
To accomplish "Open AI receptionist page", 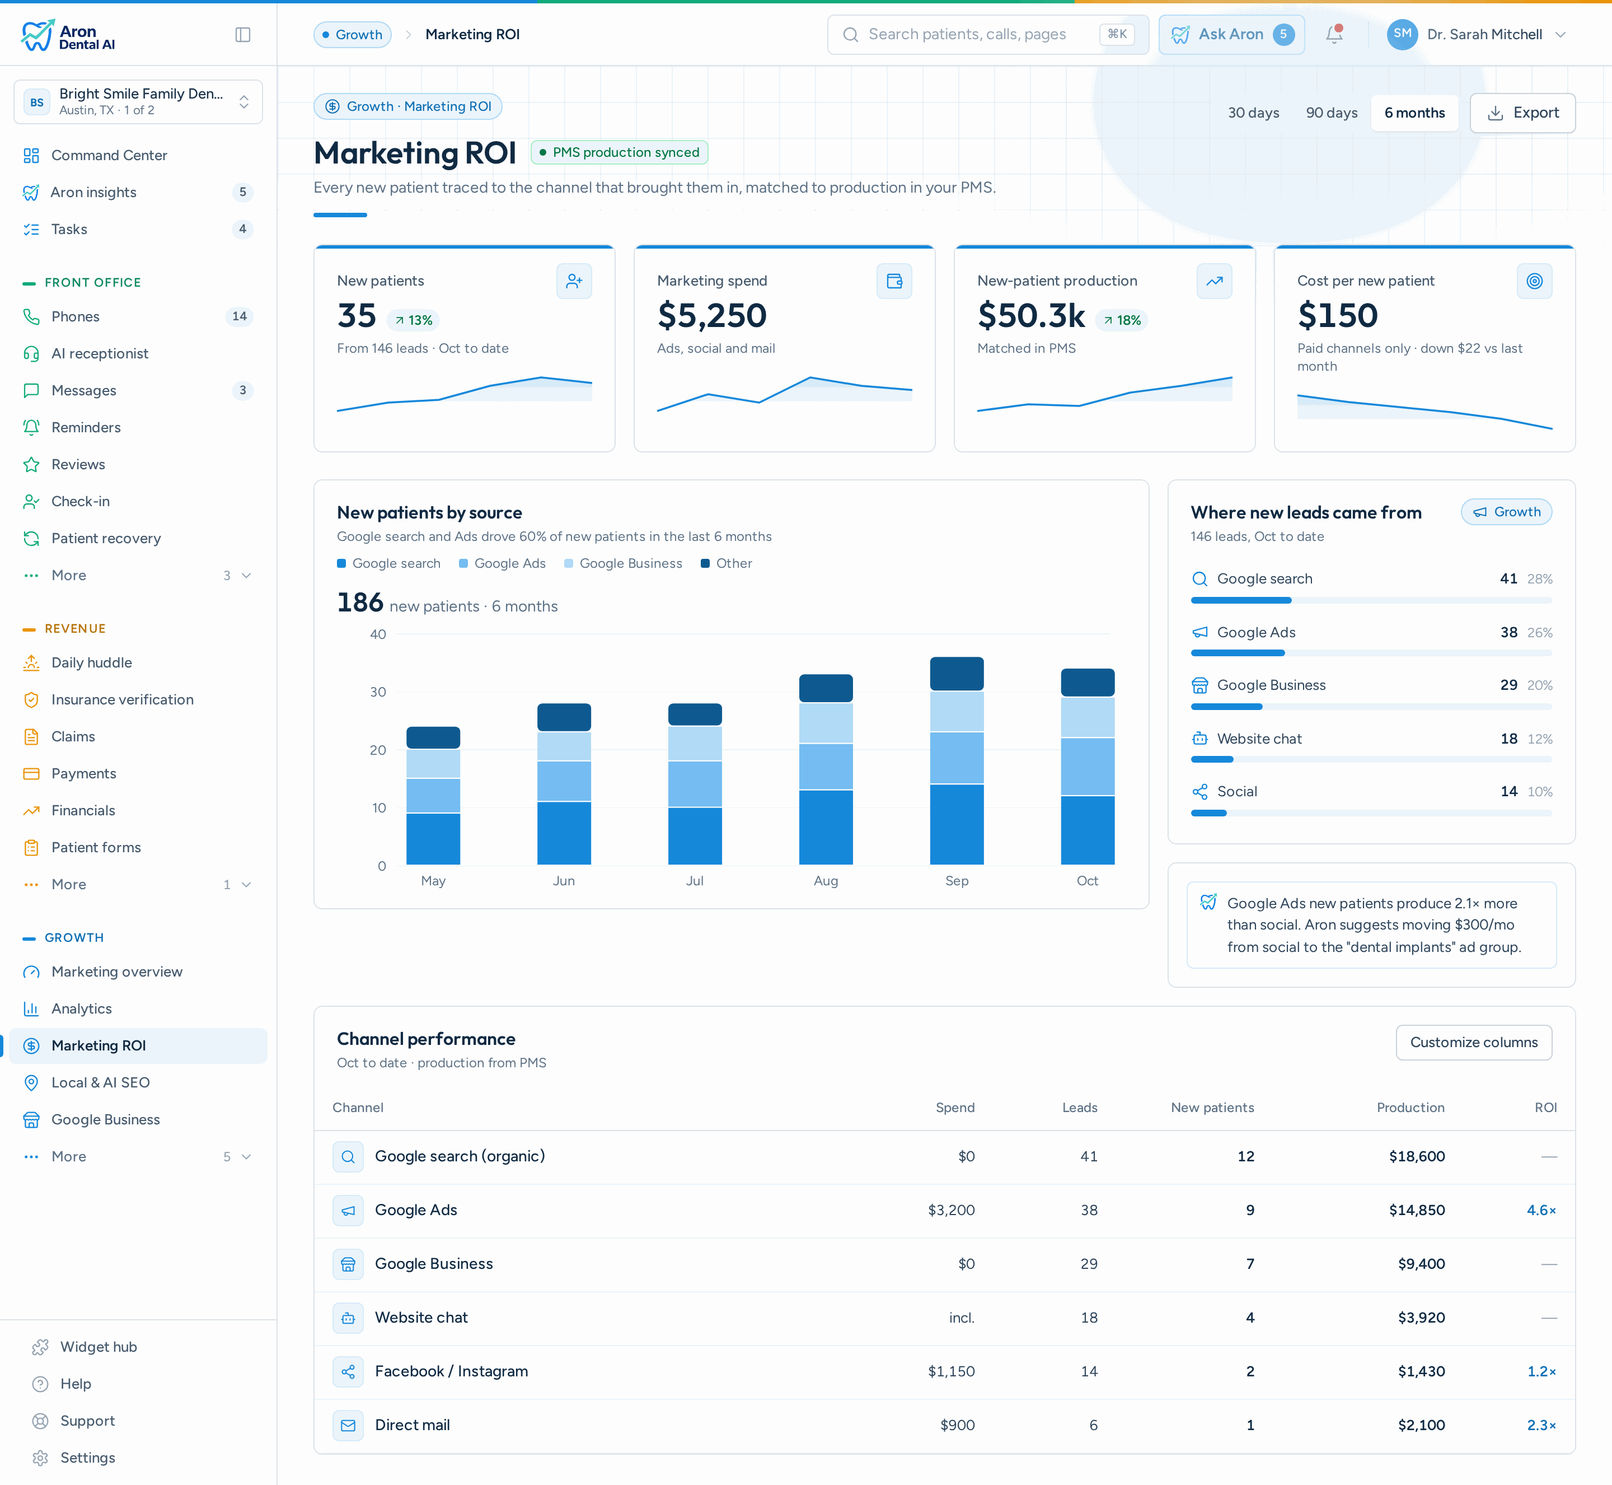I will [x=138, y=353].
